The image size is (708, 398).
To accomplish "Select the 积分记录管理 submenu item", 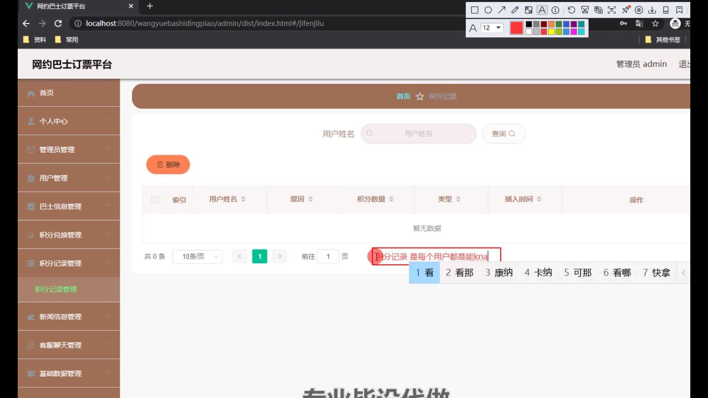I will click(x=69, y=289).
